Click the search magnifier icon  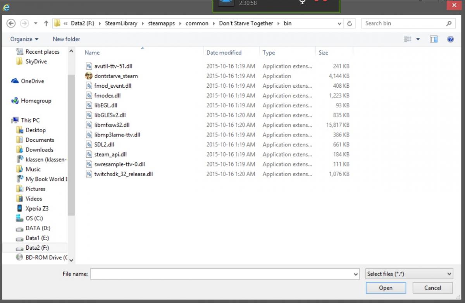pyautogui.click(x=449, y=24)
